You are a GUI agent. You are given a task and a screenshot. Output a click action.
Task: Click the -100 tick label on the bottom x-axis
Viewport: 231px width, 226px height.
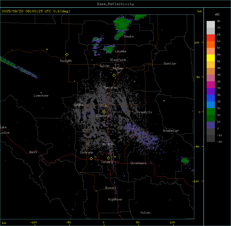33,222
